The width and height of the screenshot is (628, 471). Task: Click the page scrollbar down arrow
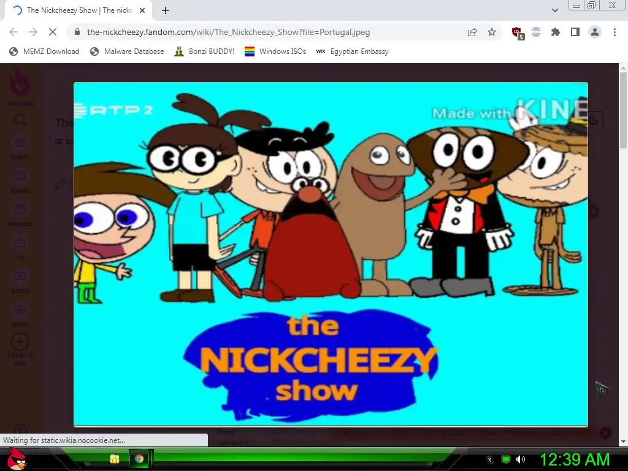coord(623,442)
